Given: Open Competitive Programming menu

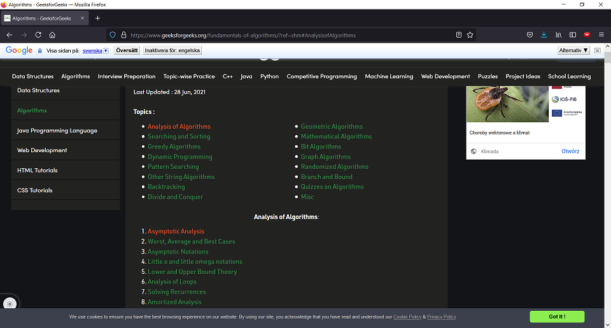Looking at the screenshot, I should [322, 76].
